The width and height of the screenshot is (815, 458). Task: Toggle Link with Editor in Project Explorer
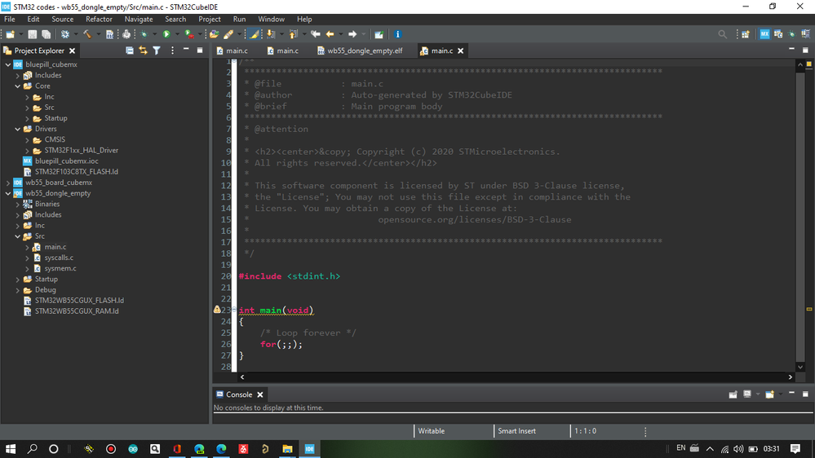click(143, 51)
